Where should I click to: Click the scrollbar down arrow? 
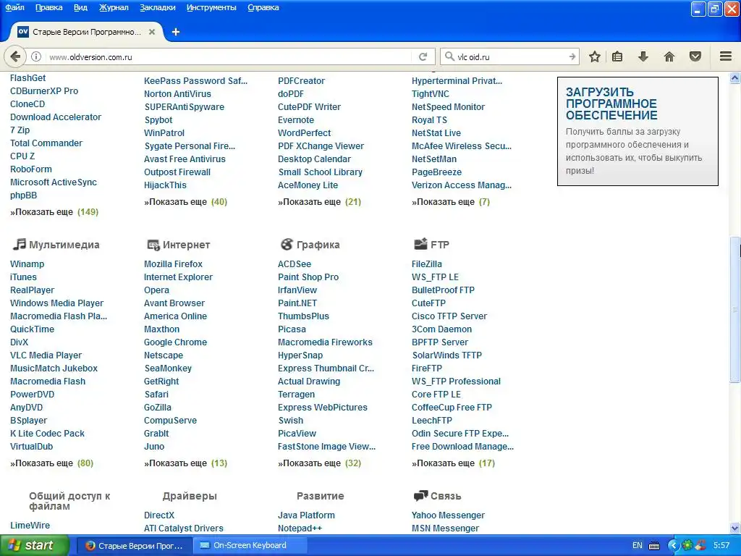pos(735,528)
